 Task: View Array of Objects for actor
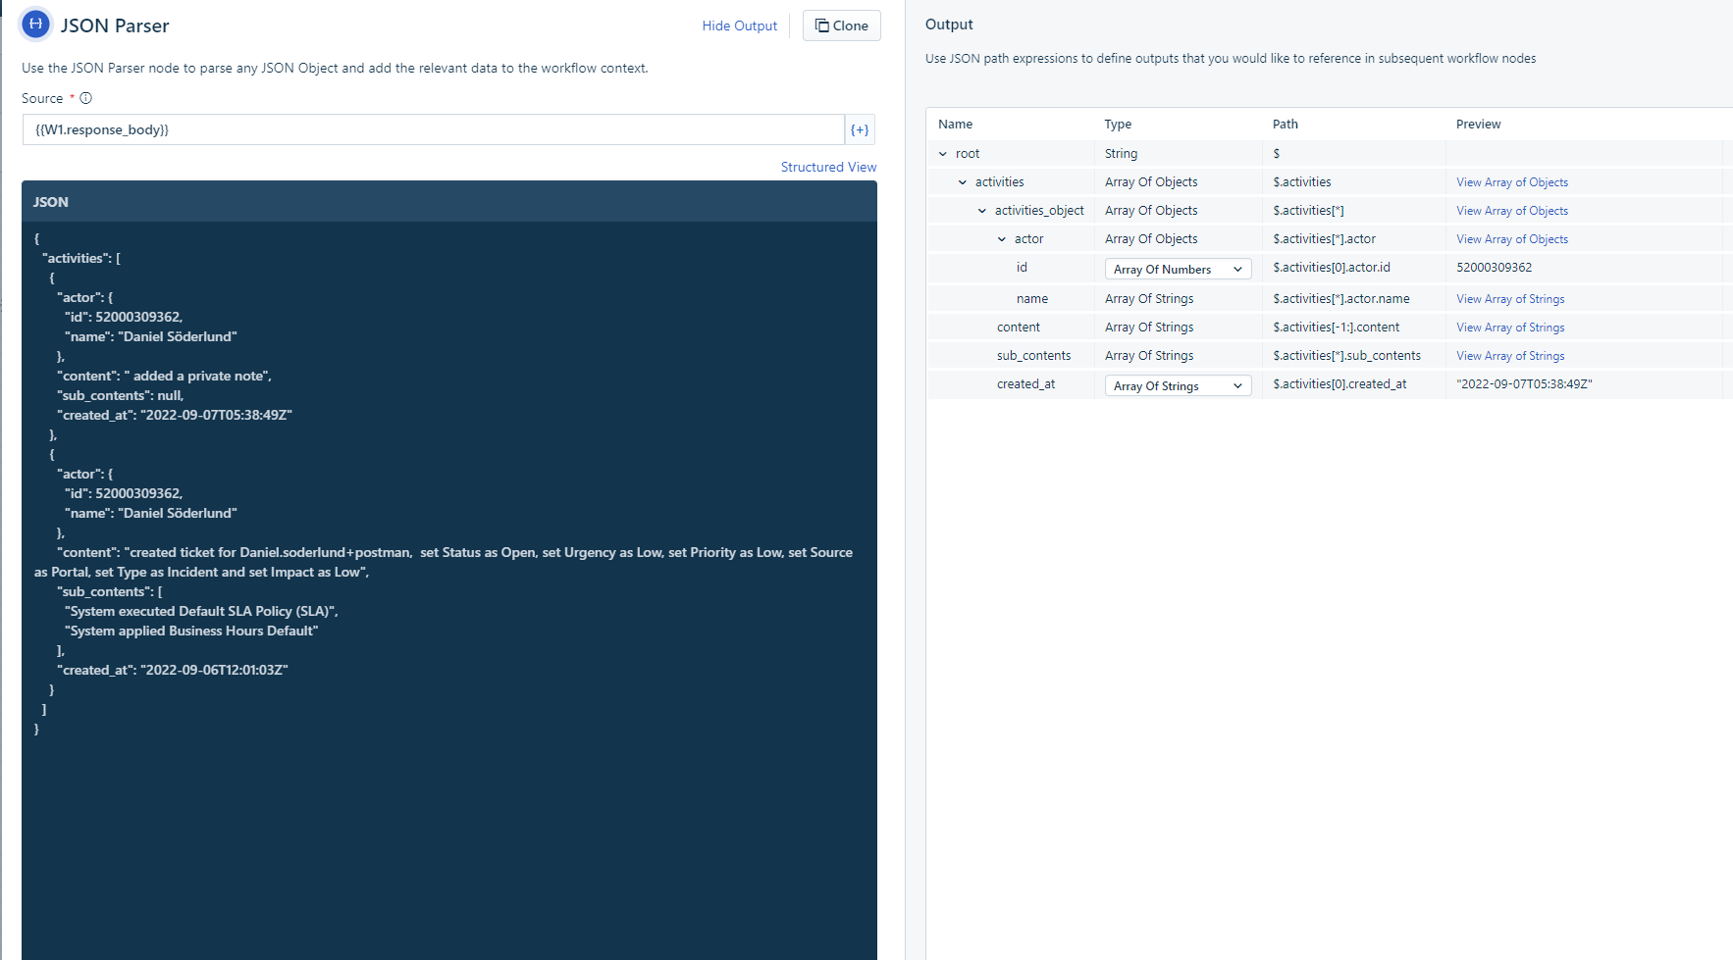(1512, 239)
